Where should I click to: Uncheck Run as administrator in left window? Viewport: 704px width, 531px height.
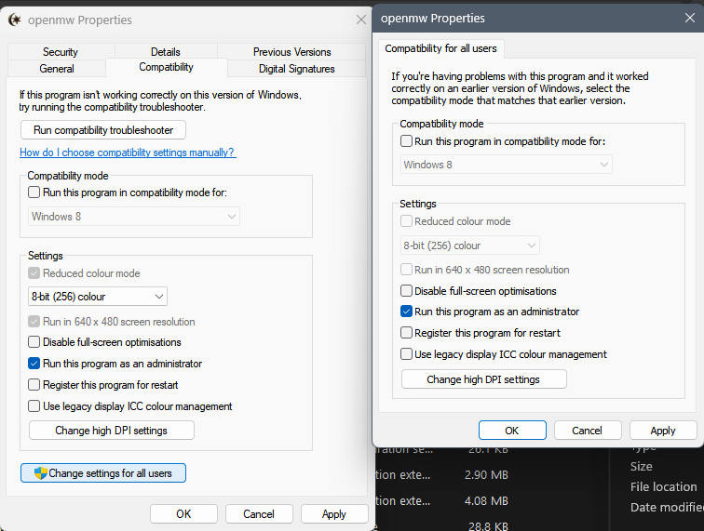pyautogui.click(x=34, y=364)
